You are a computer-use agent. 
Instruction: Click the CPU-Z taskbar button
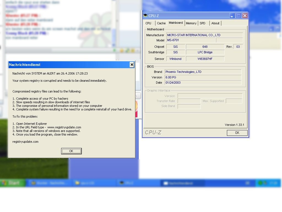(x=138, y=183)
